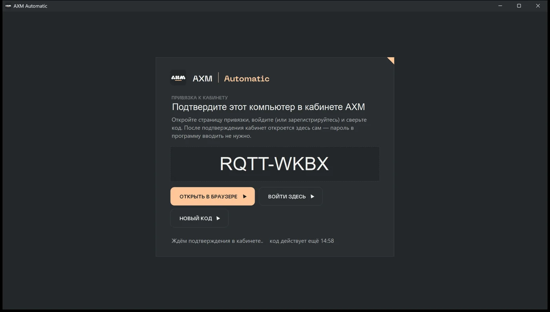This screenshot has width=550, height=312.
Task: Click the AXM wordmark text beside logo
Action: click(202, 78)
